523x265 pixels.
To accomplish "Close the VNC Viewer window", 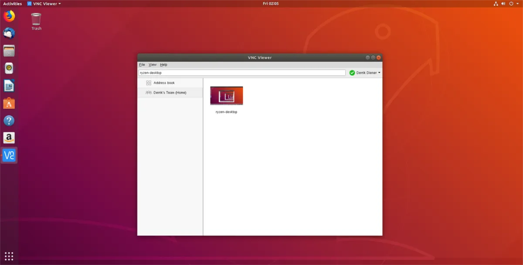I will pos(379,57).
